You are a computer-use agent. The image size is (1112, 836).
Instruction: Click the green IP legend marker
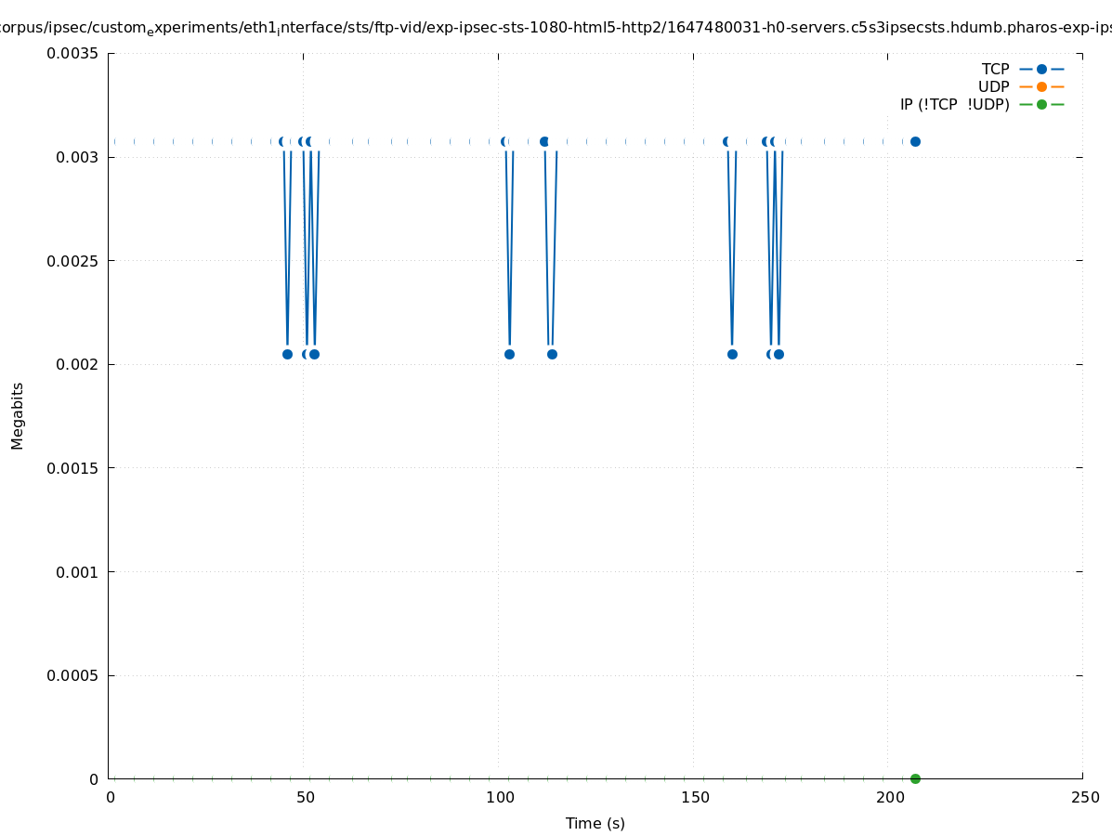(1041, 105)
